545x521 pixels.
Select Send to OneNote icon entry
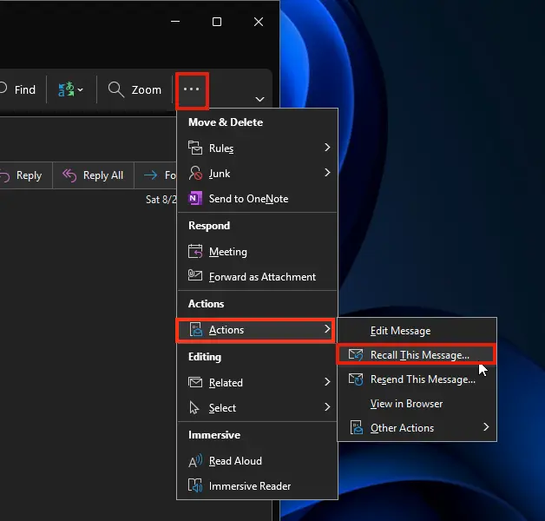pos(247,199)
